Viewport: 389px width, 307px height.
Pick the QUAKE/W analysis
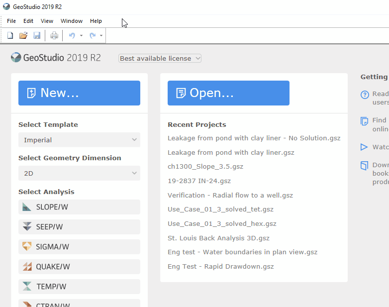click(79, 267)
